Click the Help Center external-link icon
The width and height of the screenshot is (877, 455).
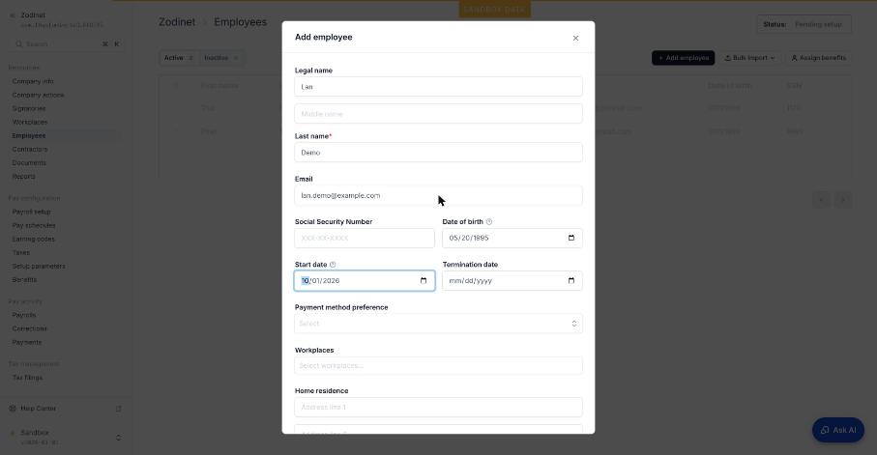[119, 409]
